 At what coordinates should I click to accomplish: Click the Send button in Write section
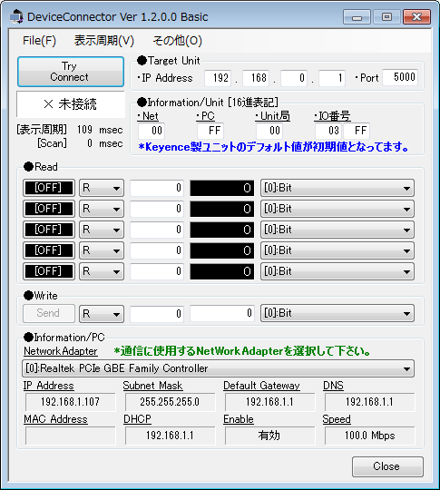[49, 313]
